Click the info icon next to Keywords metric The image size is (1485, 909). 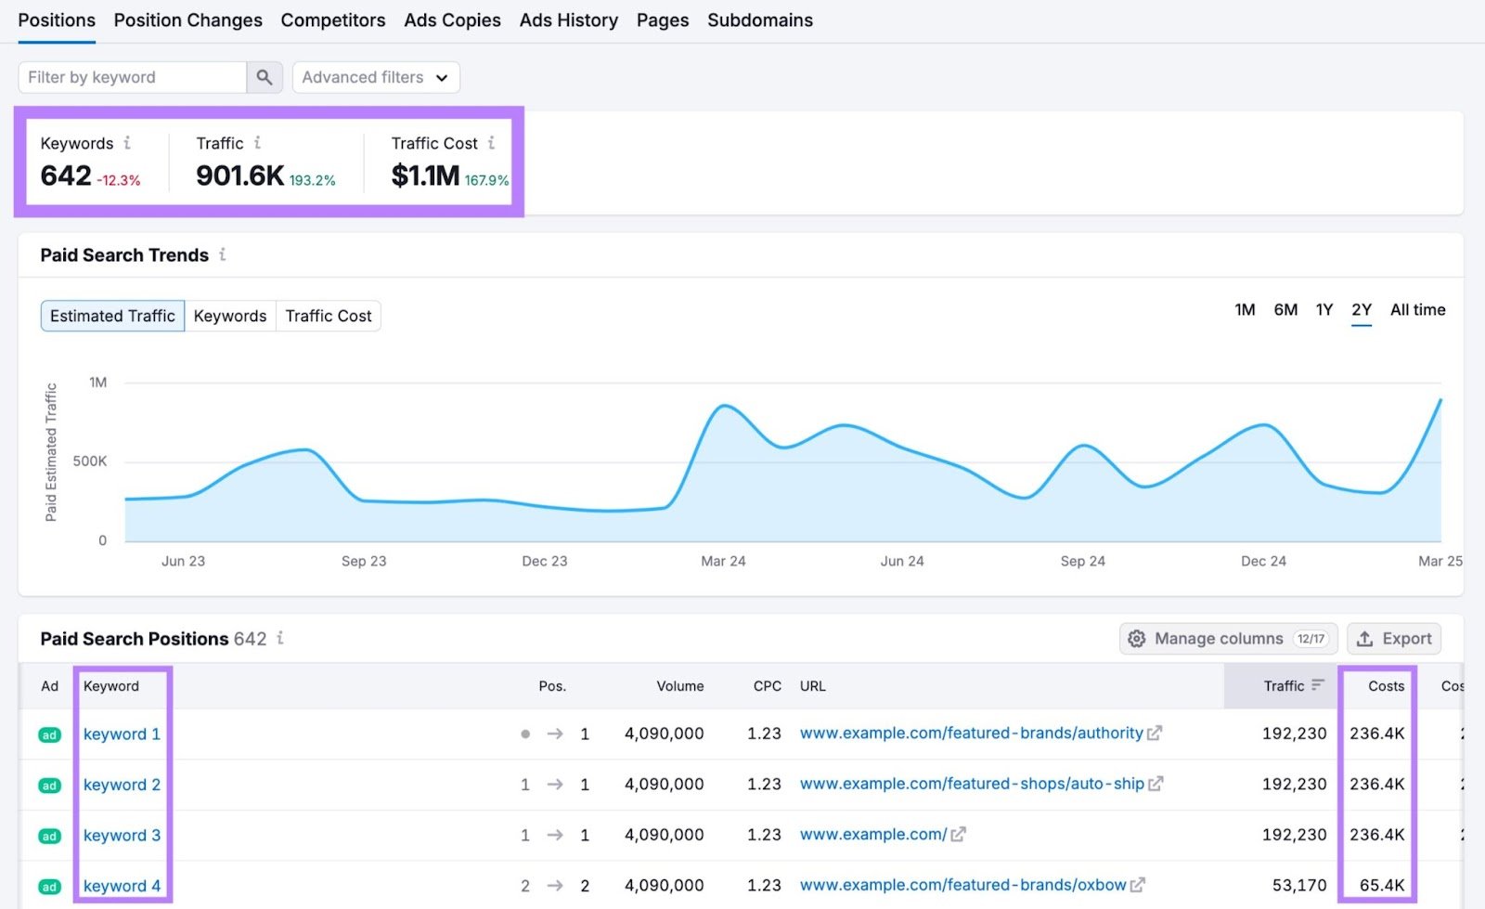(x=129, y=143)
